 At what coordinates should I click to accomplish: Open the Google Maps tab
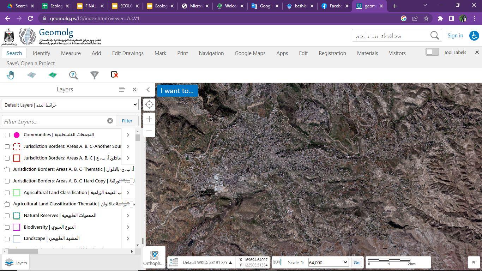pyautogui.click(x=250, y=53)
